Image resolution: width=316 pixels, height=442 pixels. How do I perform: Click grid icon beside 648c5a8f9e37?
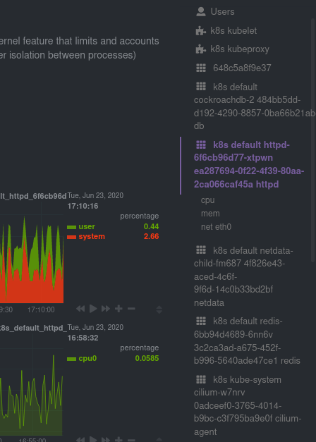coord(200,68)
